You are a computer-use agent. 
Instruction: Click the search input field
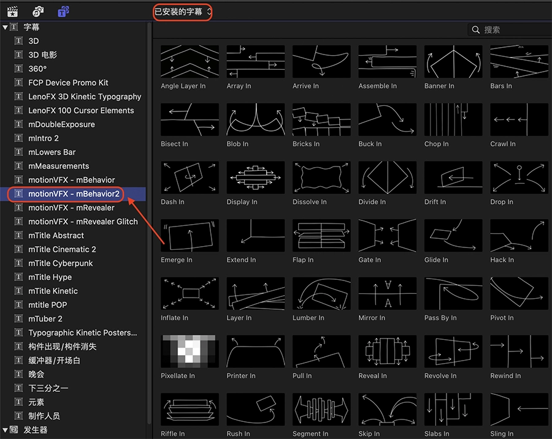(x=512, y=29)
